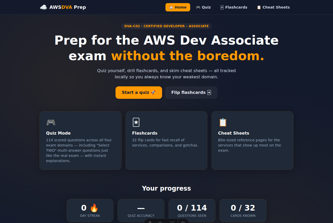This screenshot has width=333, height=223.
Task: Click the "DVA-C02 · CERTIFIED DEVELOPER – ASSOCIATE" badge
Action: 166,26
